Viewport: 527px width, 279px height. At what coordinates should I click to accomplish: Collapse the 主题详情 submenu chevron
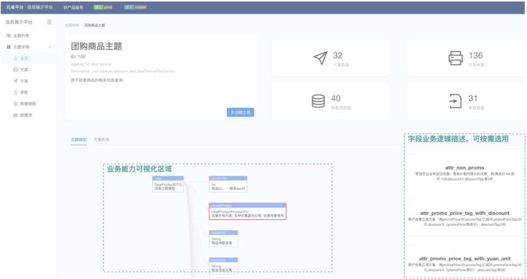[x=49, y=47]
